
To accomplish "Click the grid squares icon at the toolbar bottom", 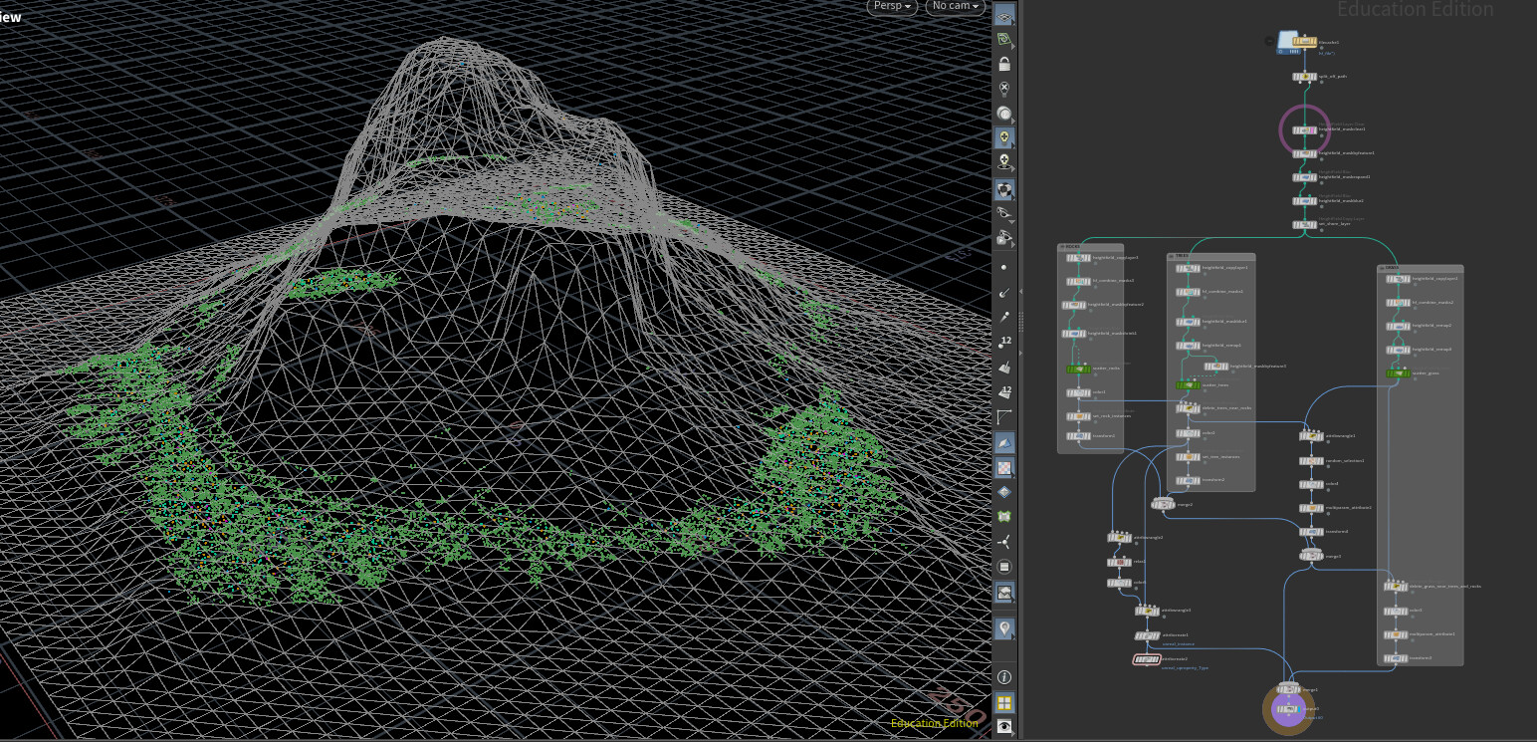I will tap(1004, 702).
